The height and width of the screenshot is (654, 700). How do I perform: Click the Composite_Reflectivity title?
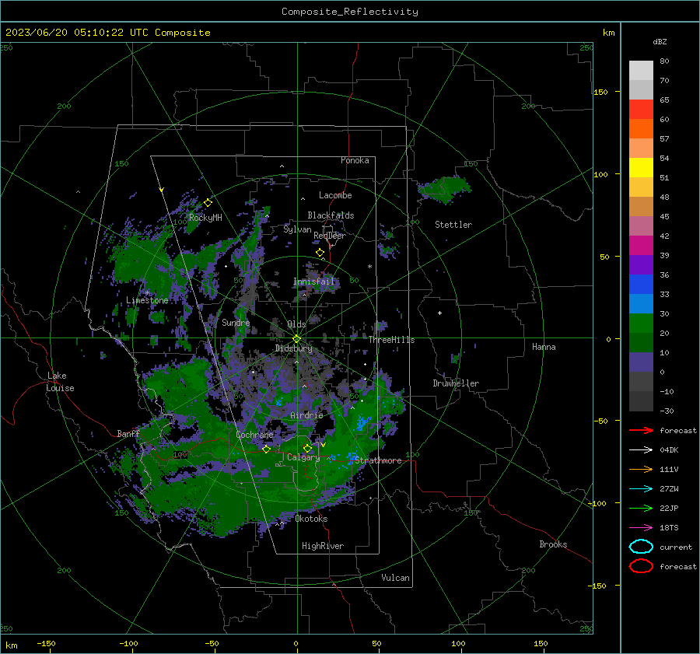(x=350, y=12)
